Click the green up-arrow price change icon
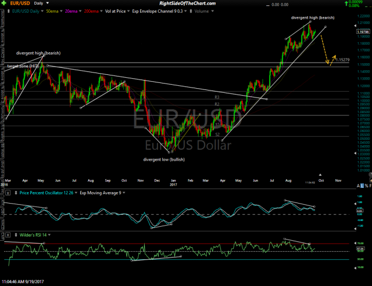Screen dimensions: 372x286 [346, 3]
